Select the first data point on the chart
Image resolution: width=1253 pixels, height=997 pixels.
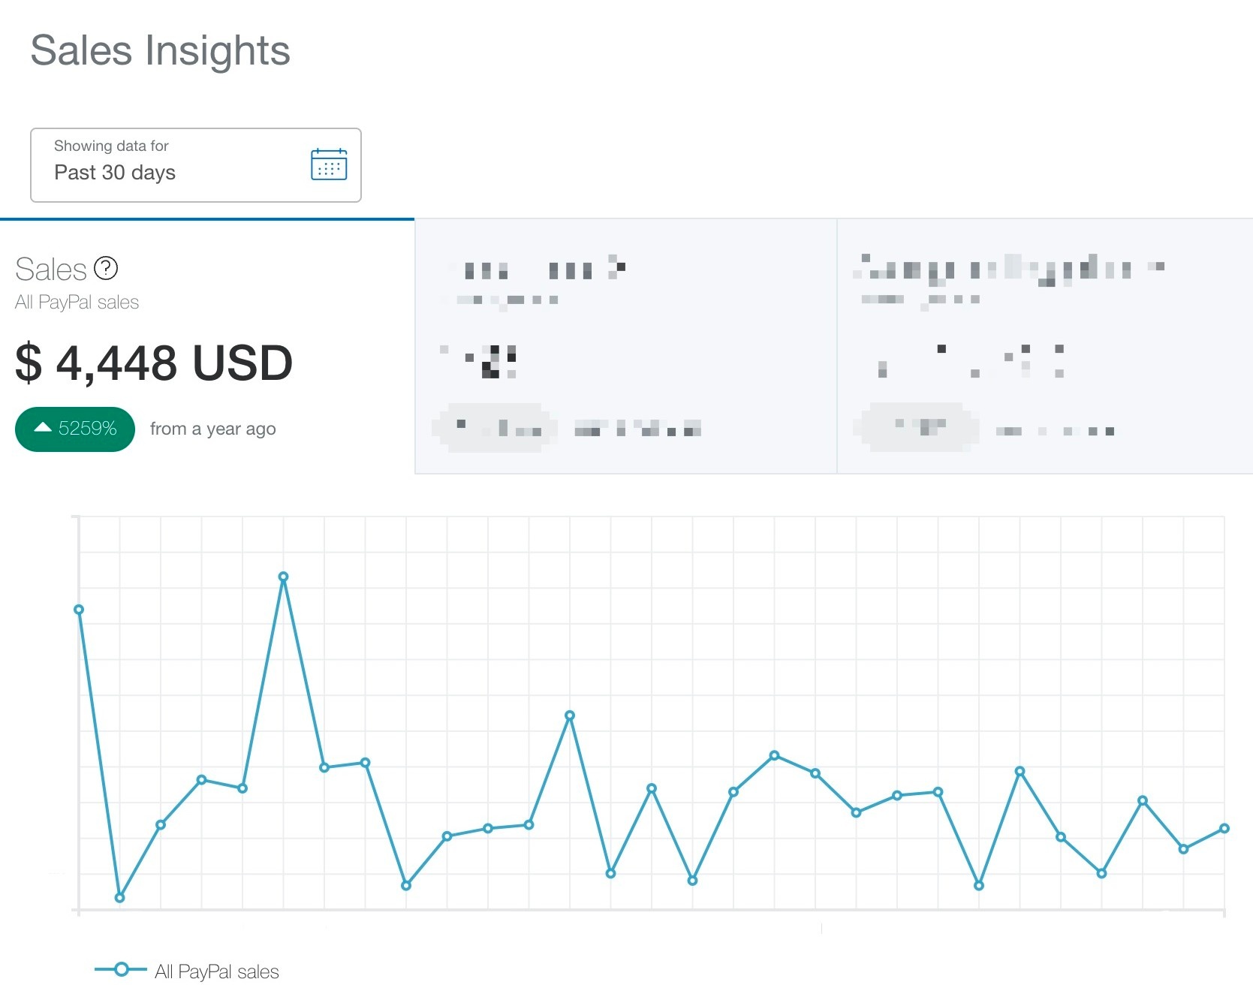79,610
